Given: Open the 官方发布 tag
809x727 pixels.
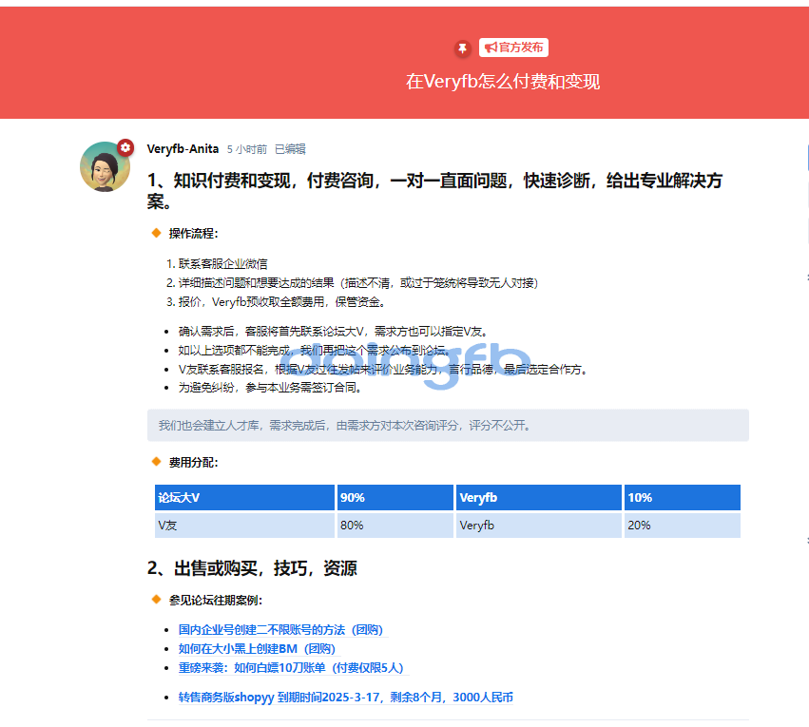Looking at the screenshot, I should pos(513,48).
